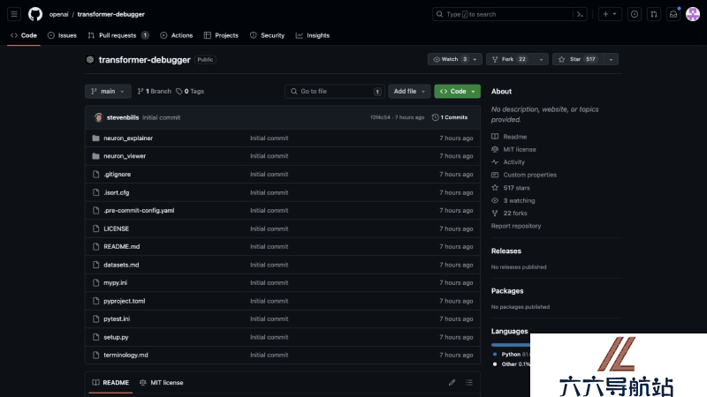Click the file icon beside LICENSE
The height and width of the screenshot is (397, 707).
pos(95,228)
